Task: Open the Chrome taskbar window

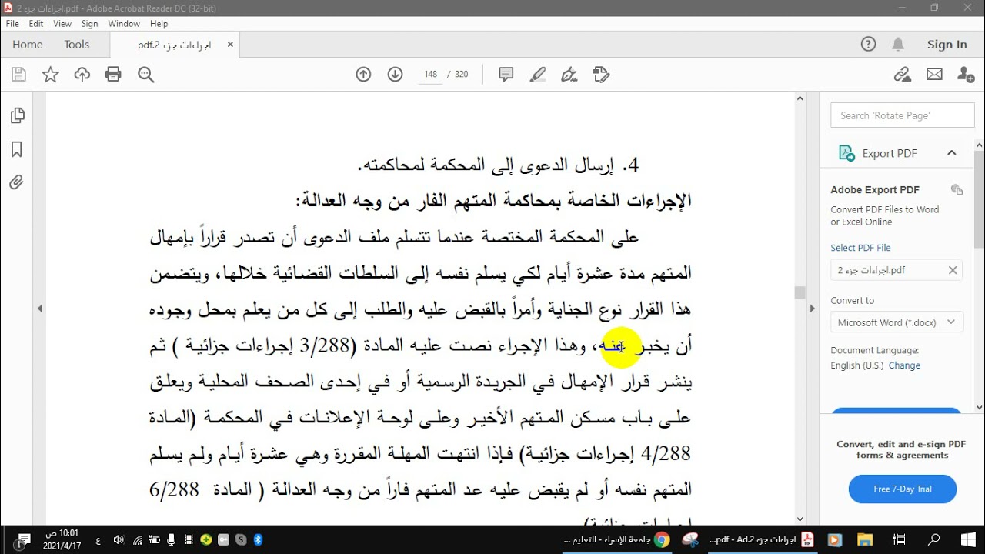Action: tap(619, 539)
